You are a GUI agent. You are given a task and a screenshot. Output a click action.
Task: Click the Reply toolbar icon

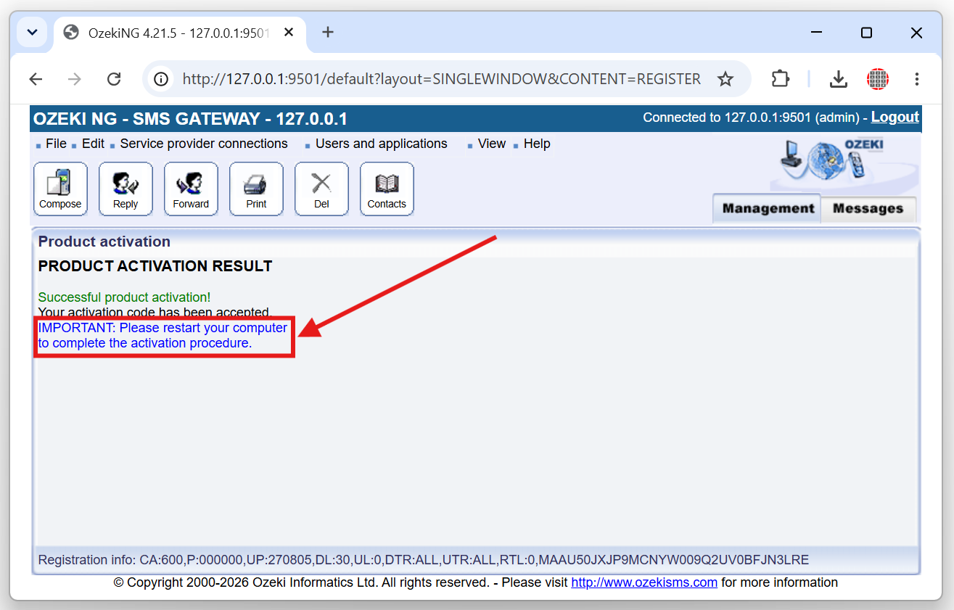point(126,189)
